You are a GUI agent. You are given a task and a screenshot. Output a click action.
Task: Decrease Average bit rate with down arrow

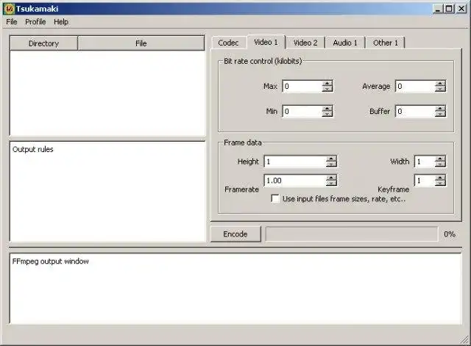pyautogui.click(x=440, y=89)
